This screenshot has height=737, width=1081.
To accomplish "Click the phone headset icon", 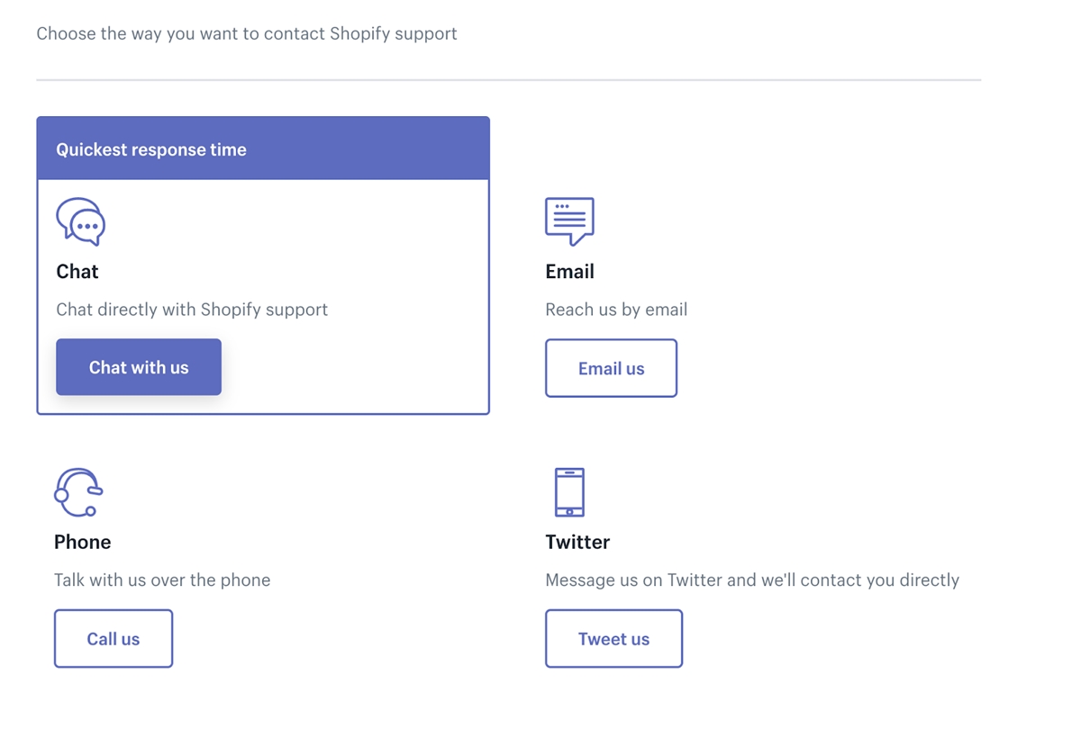I will (x=78, y=492).
